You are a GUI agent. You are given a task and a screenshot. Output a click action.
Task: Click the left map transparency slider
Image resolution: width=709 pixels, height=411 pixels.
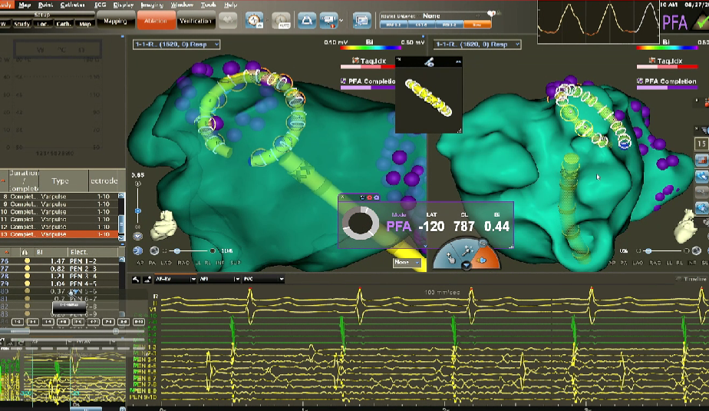(x=137, y=210)
